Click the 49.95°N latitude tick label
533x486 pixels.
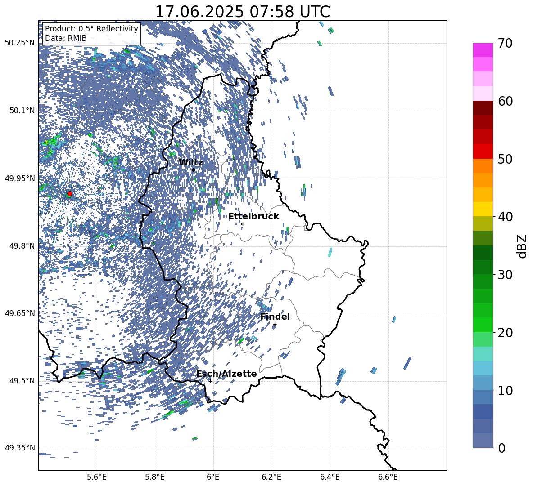20,178
